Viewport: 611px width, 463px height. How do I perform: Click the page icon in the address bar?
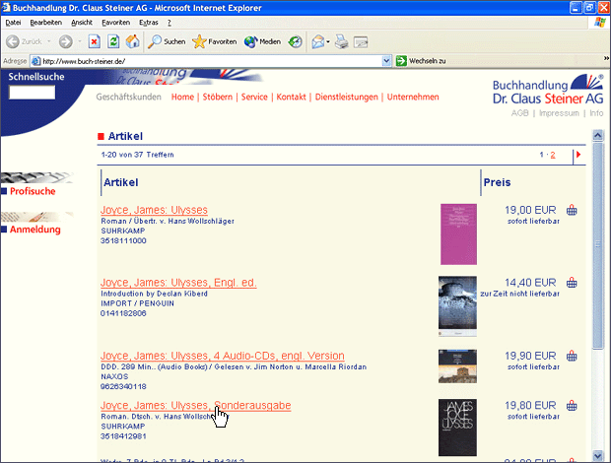tap(35, 61)
